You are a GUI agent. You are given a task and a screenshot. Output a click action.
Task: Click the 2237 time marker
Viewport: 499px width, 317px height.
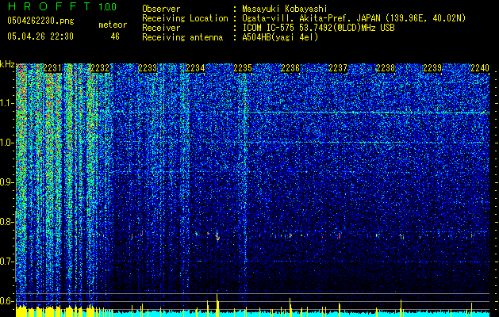point(338,68)
